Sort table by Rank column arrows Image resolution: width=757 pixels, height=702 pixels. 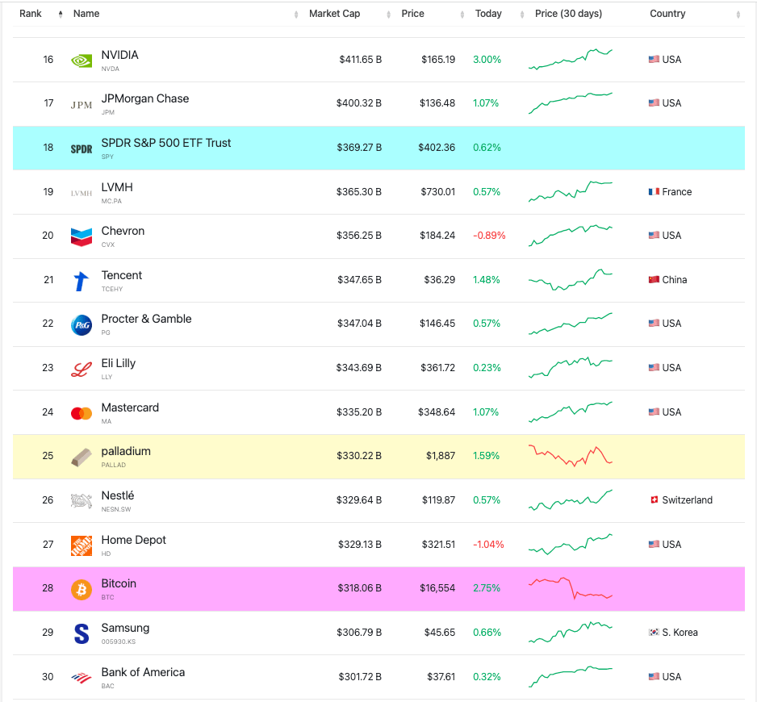point(61,15)
